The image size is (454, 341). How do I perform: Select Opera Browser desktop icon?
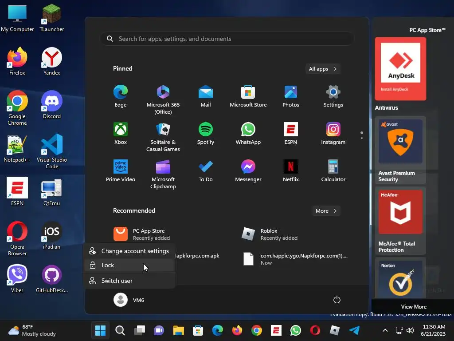coord(17,238)
